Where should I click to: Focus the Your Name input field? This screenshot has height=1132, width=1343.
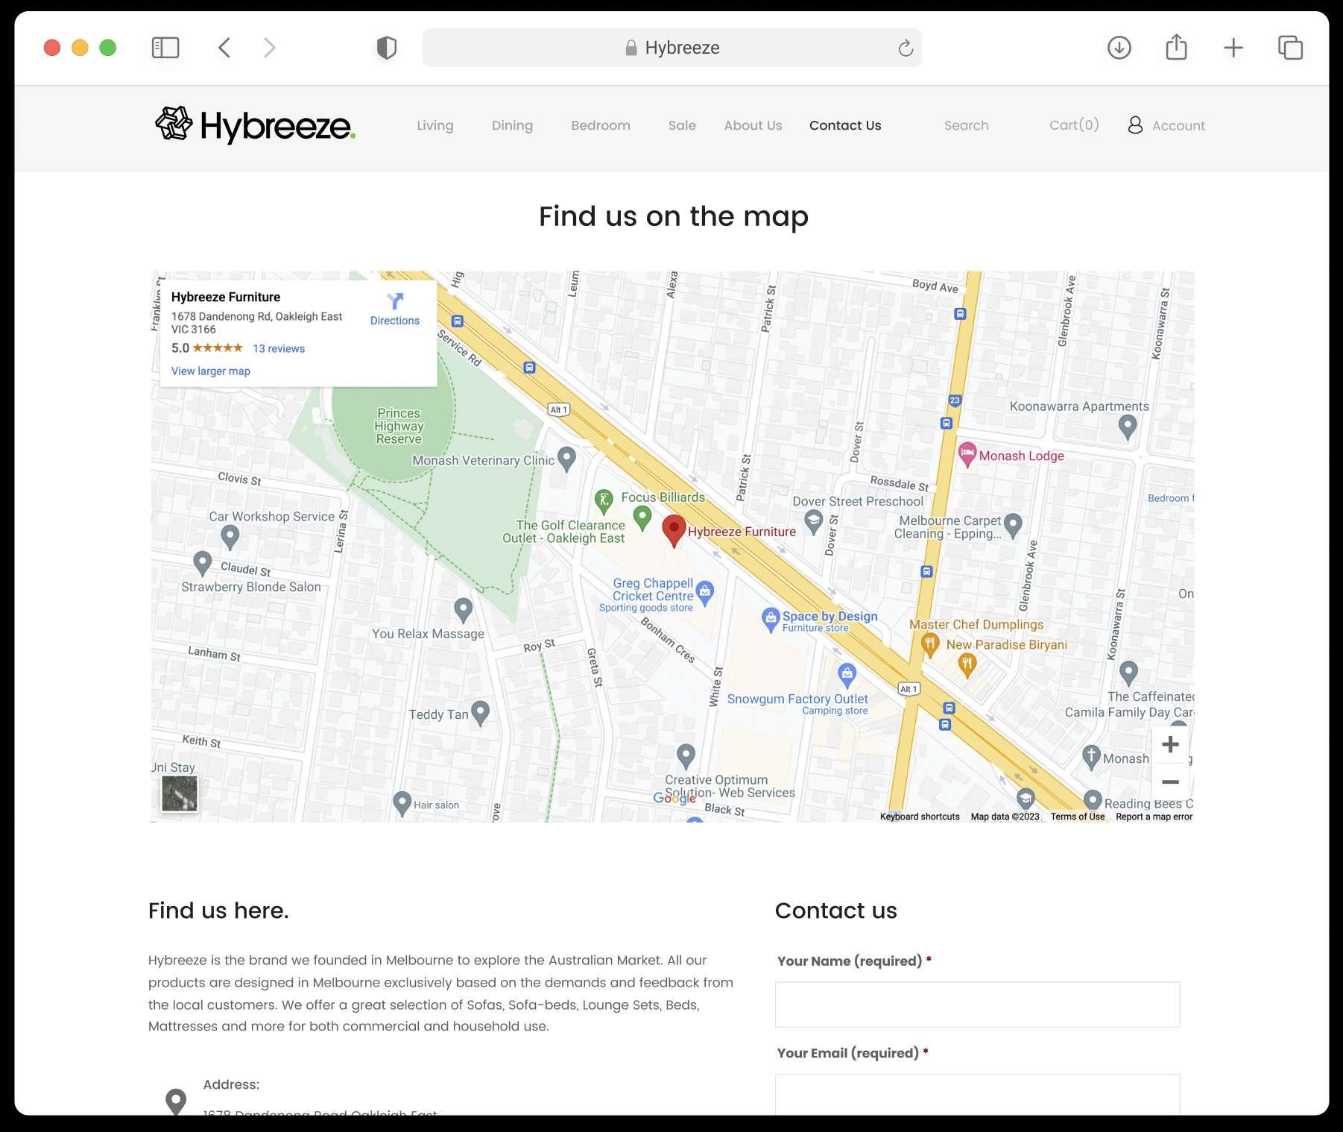click(x=977, y=1004)
